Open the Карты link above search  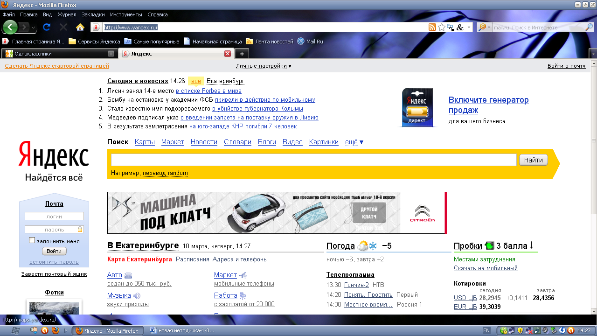(145, 142)
